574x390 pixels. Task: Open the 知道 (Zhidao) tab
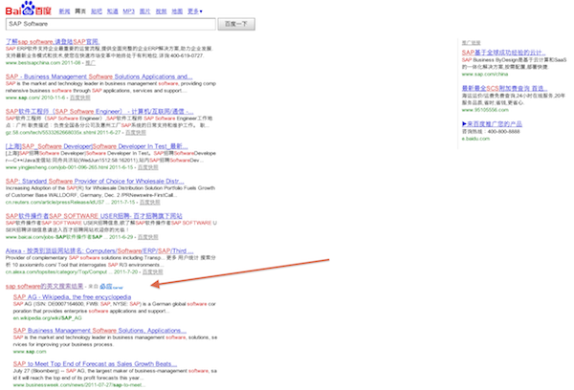[x=112, y=11]
